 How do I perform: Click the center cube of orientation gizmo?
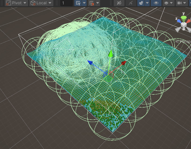tap(184, 25)
